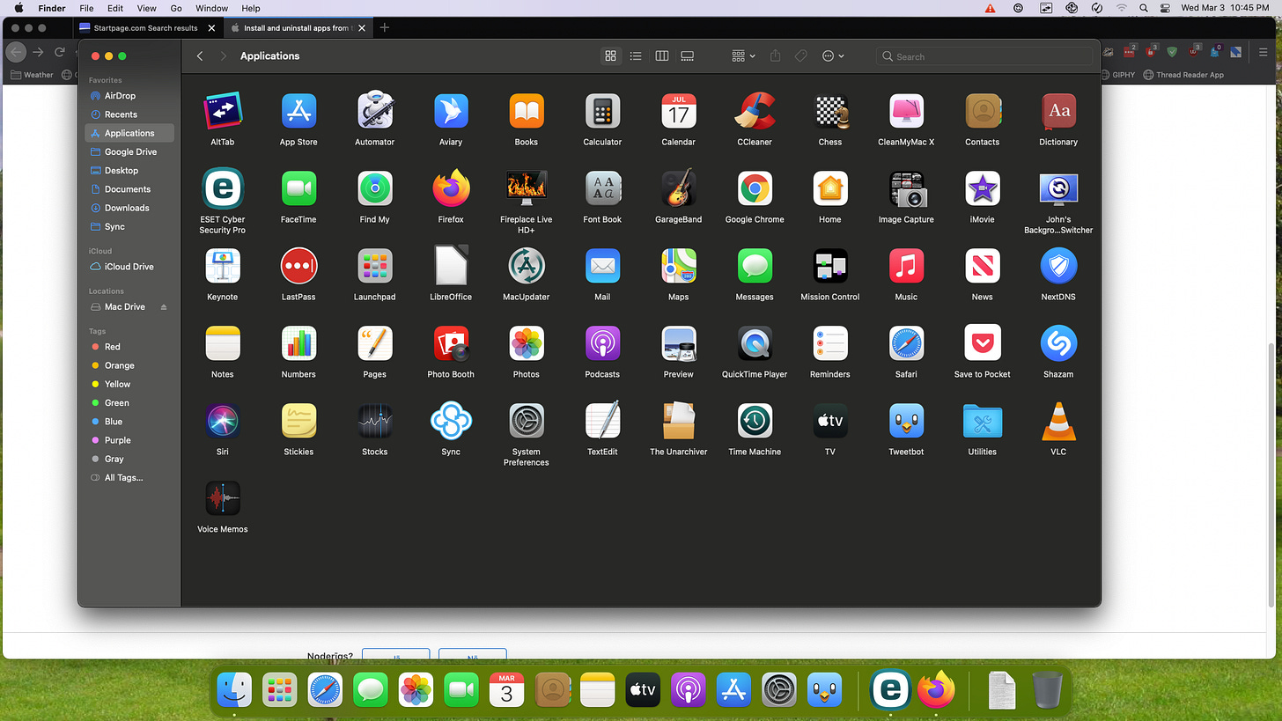Screen dimensions: 1282x721
Task: Open the Action ellipsis menu dropdown
Action: tap(833, 56)
